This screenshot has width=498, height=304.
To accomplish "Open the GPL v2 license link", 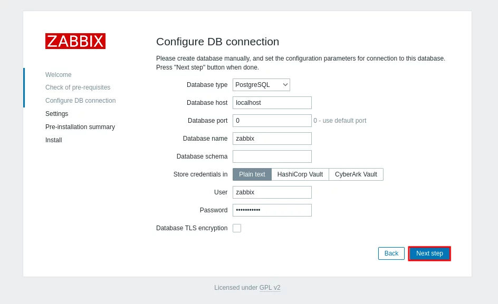I will point(270,288).
